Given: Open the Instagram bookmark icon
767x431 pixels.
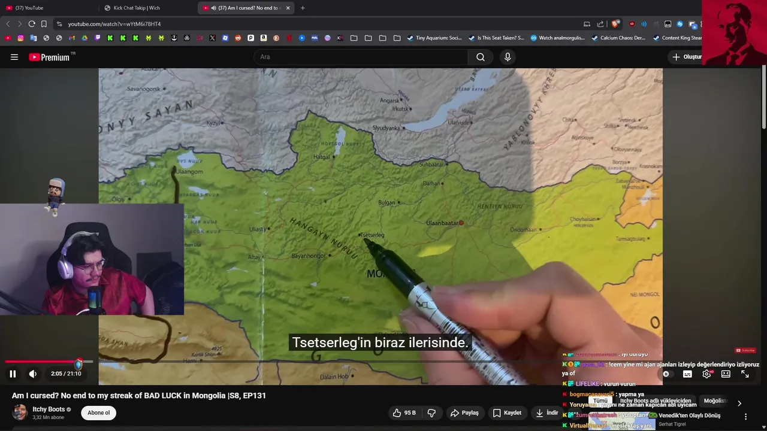Looking at the screenshot, I should coord(20,38).
